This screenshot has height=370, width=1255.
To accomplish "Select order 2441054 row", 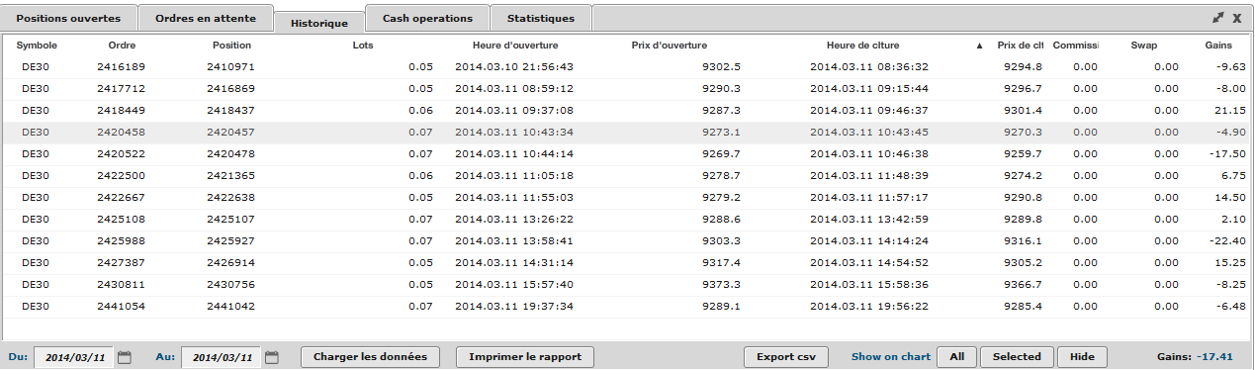I will (x=627, y=307).
